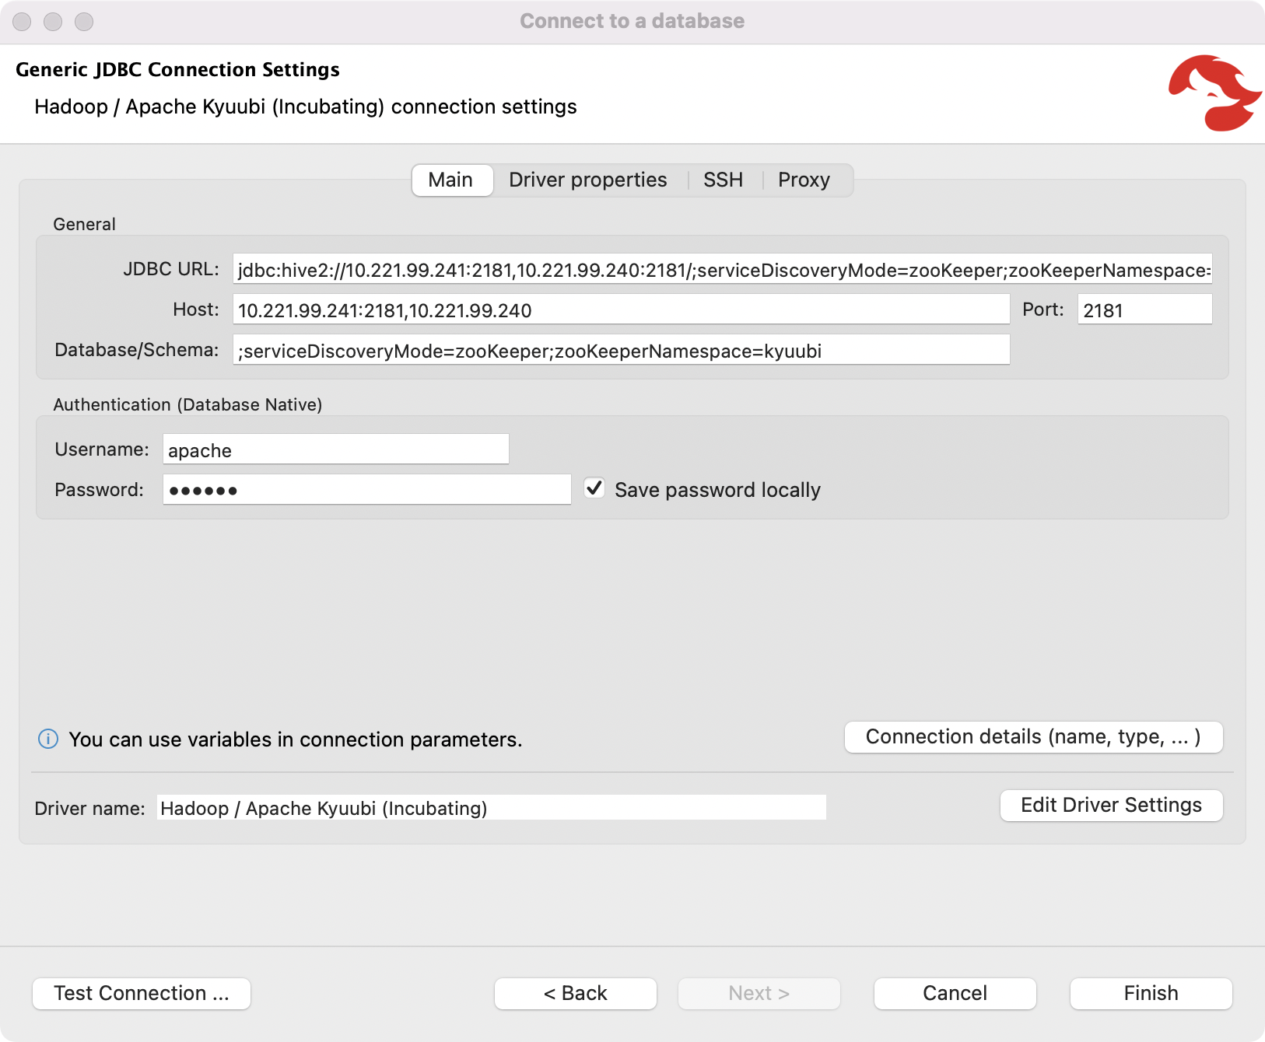Click into the JDBC URL field
This screenshot has height=1042, width=1265.
click(722, 270)
